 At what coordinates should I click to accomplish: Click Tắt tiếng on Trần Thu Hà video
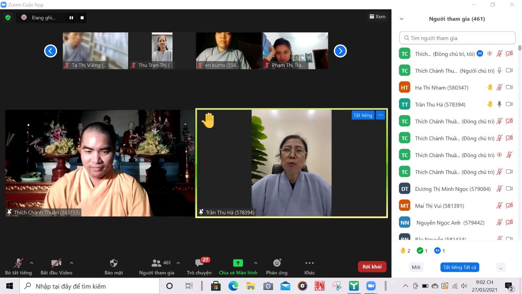pyautogui.click(x=363, y=115)
